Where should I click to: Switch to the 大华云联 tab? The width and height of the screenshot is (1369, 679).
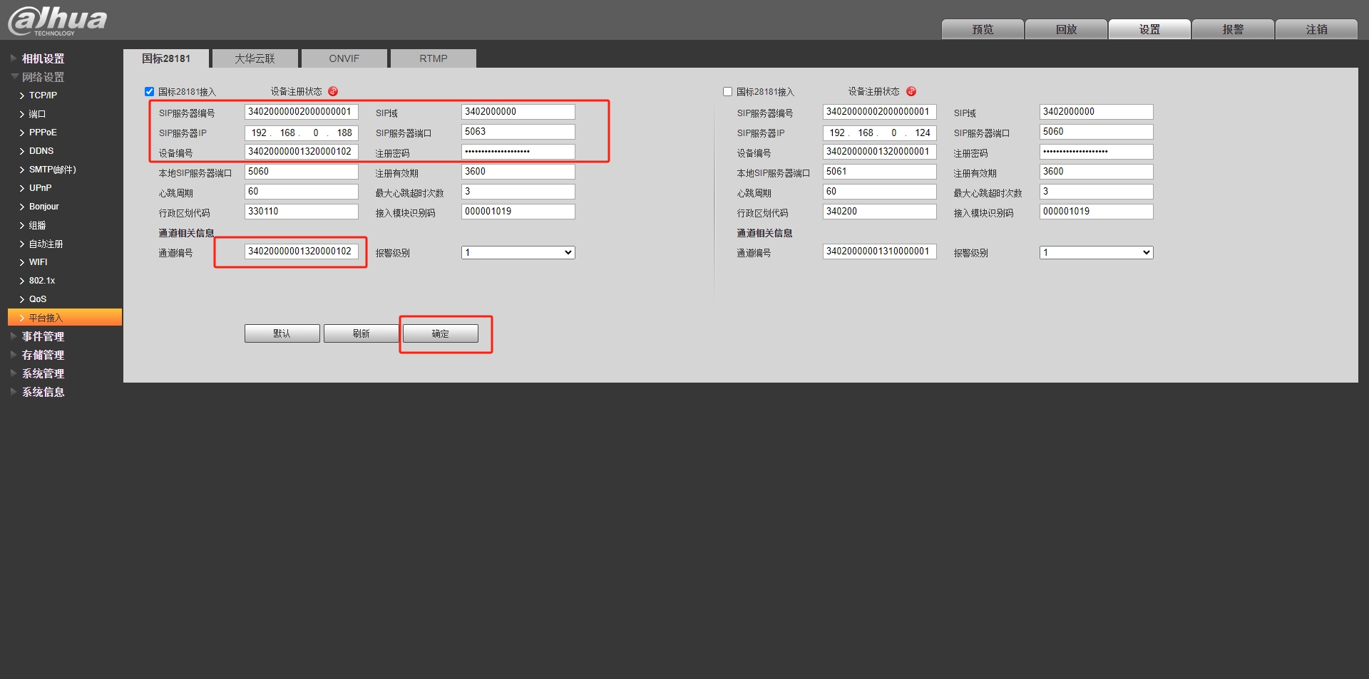pos(255,58)
